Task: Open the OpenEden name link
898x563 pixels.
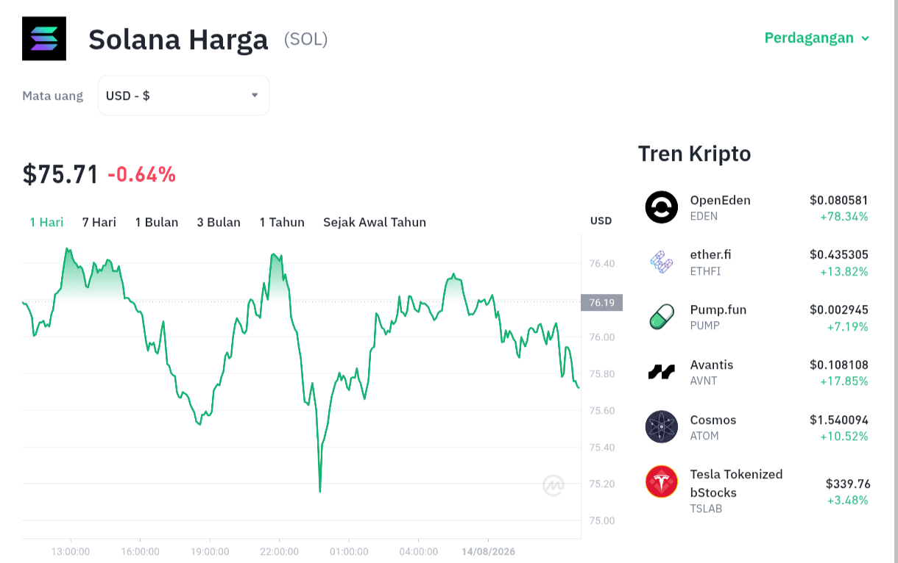Action: point(720,200)
